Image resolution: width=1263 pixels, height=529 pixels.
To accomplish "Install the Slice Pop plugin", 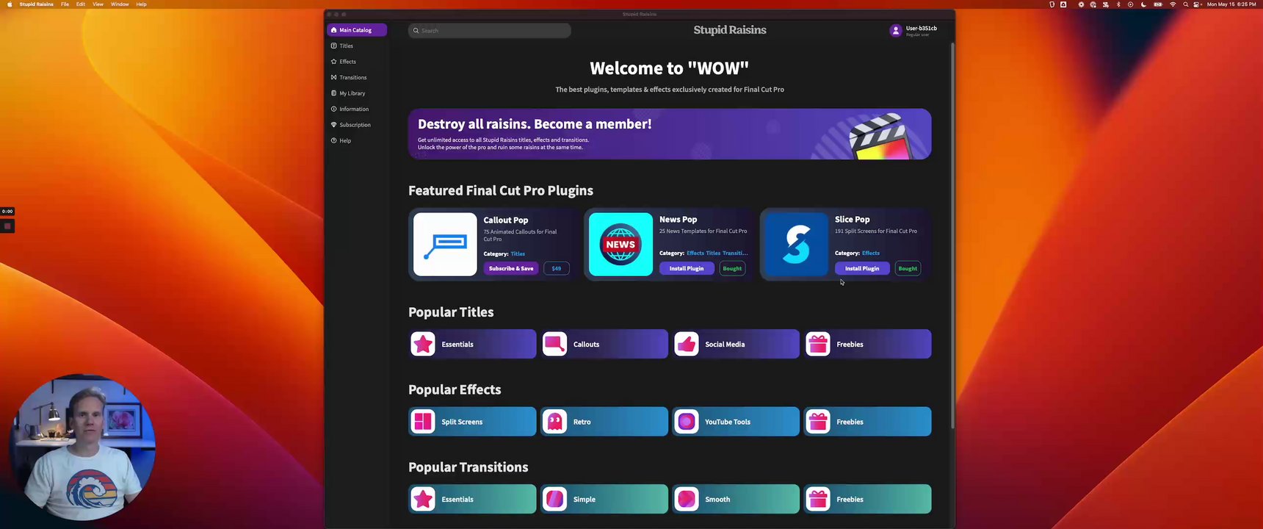I will tap(862, 269).
